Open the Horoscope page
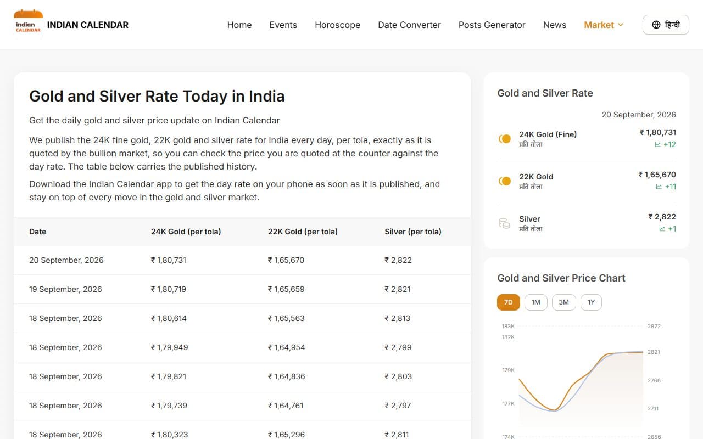Viewport: 703px width, 439px height. [x=337, y=25]
